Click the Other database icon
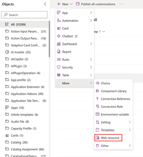 click(98, 145)
